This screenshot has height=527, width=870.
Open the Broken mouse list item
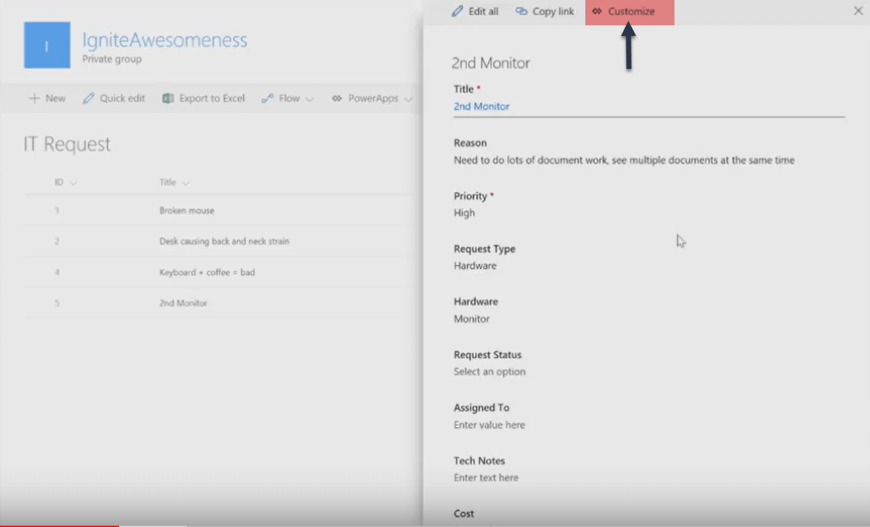(187, 210)
